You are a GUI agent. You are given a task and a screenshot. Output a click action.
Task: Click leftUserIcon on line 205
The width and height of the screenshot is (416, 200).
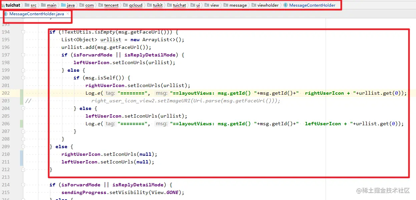pyautogui.click(x=103, y=116)
